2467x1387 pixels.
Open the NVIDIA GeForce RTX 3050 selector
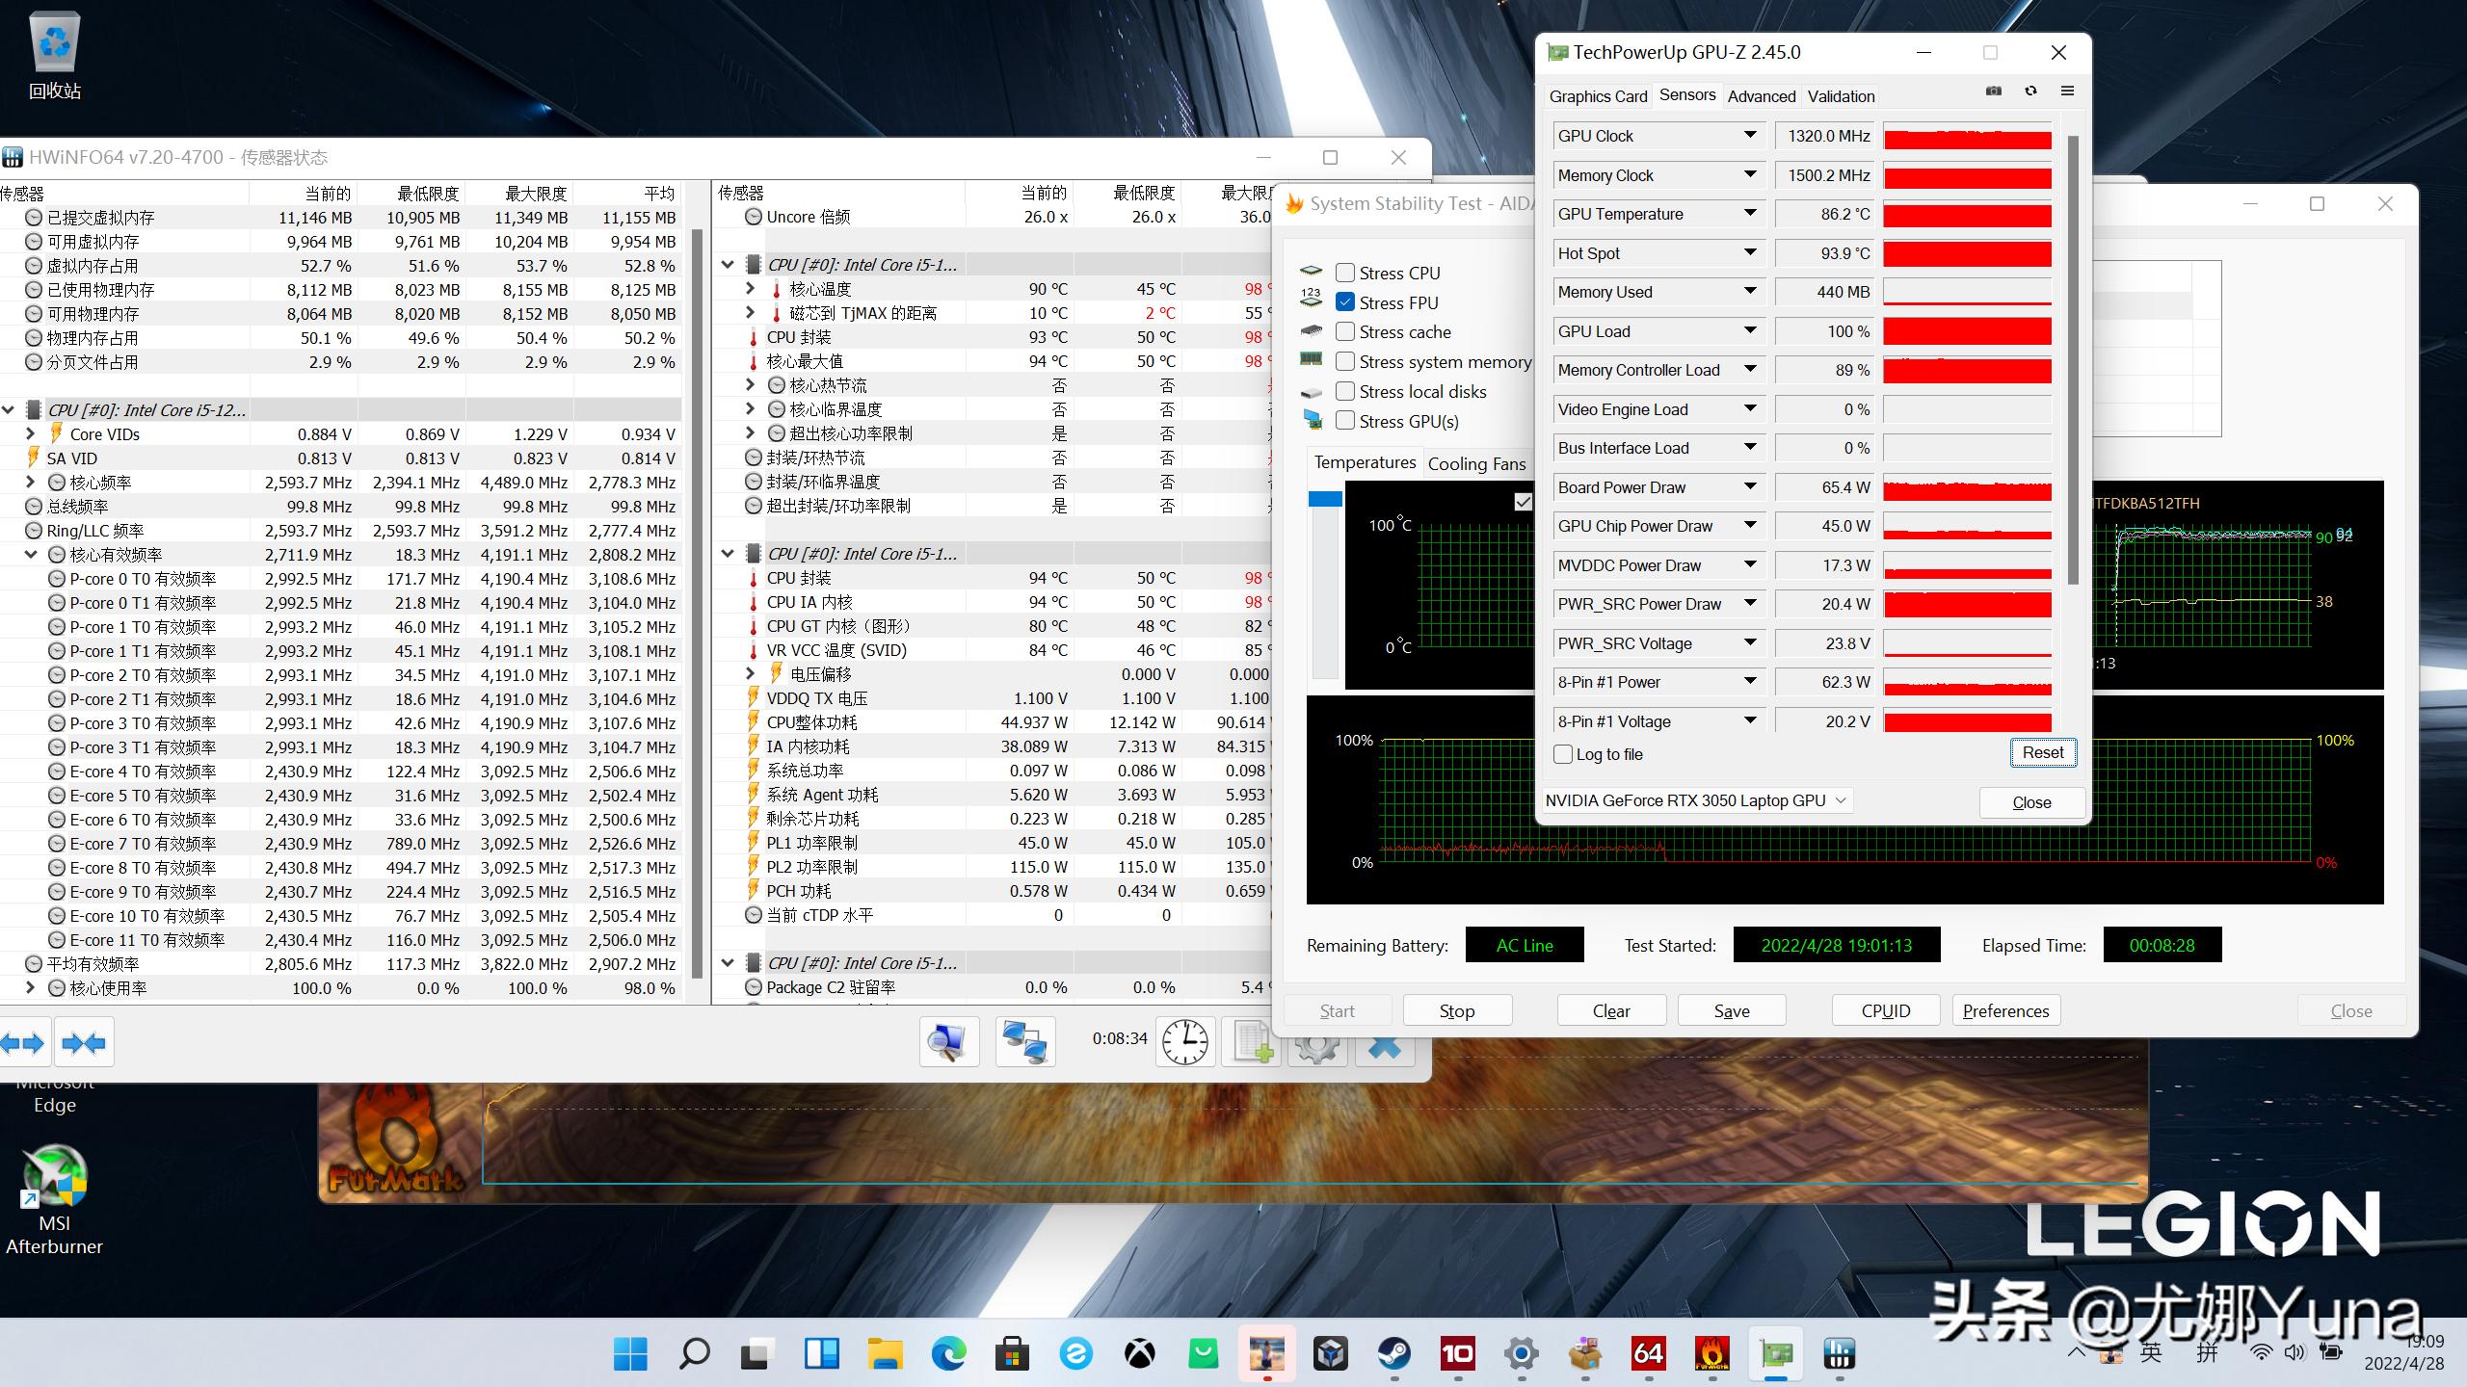click(x=1696, y=800)
